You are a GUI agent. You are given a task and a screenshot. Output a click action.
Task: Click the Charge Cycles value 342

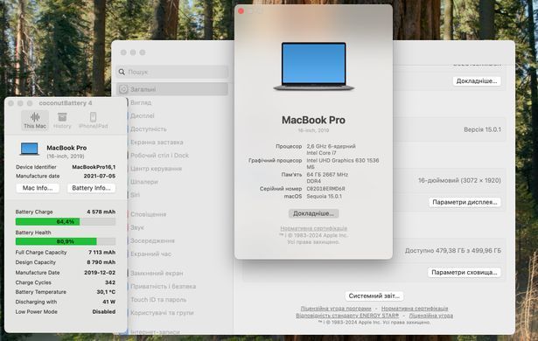point(110,282)
